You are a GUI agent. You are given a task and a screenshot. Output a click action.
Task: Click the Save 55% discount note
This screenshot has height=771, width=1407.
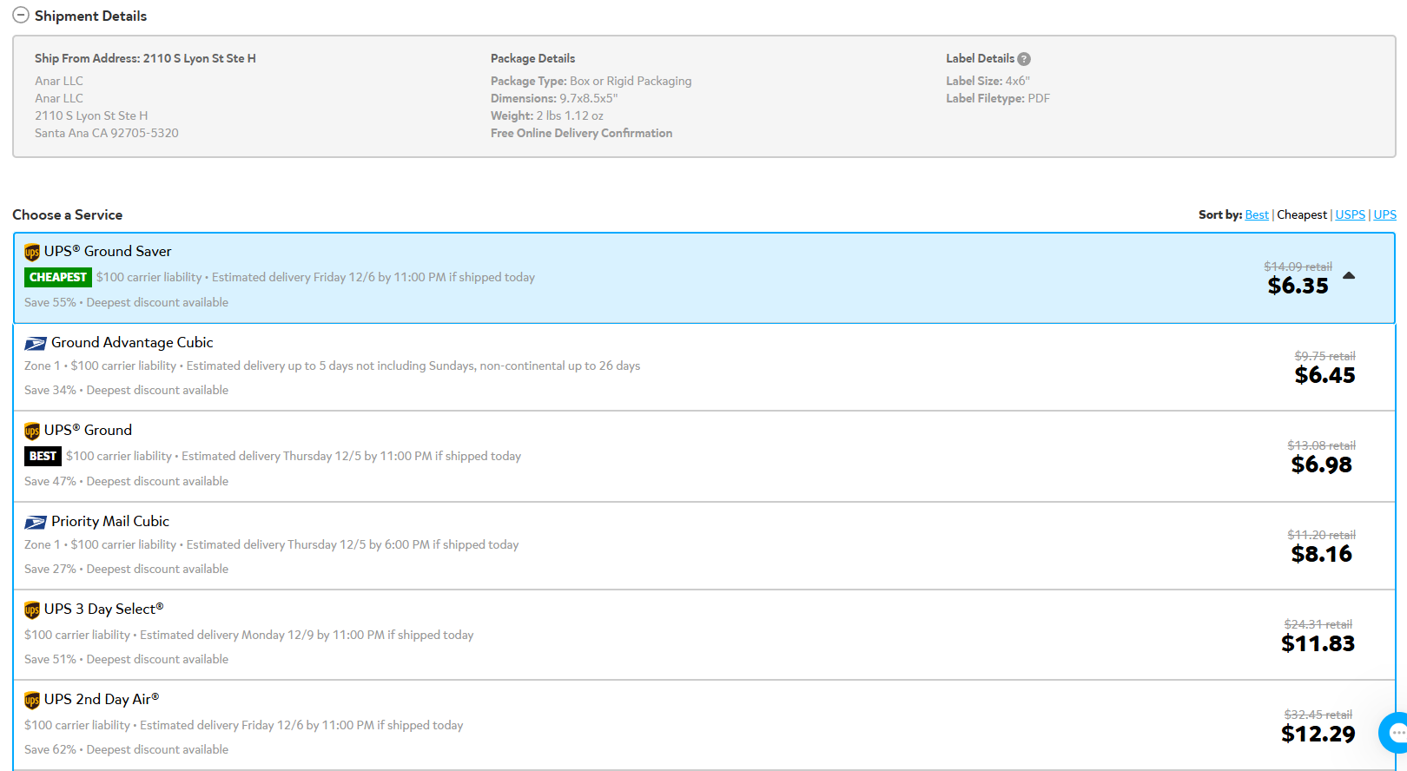[x=126, y=302]
